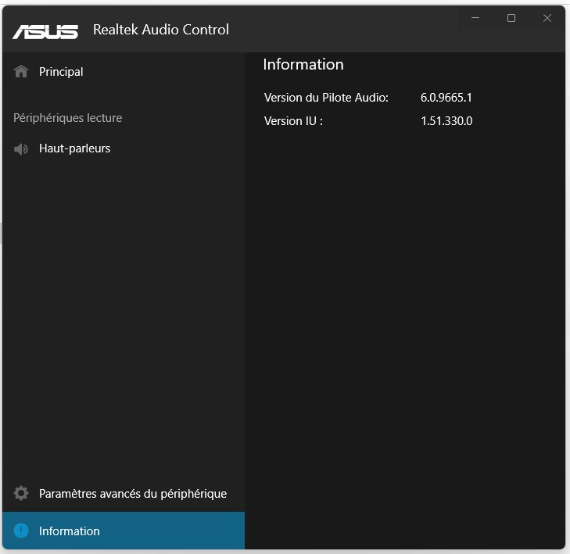Click the speaker icon beside Haut-parleurs
Image resolution: width=570 pixels, height=554 pixels.
click(x=21, y=148)
